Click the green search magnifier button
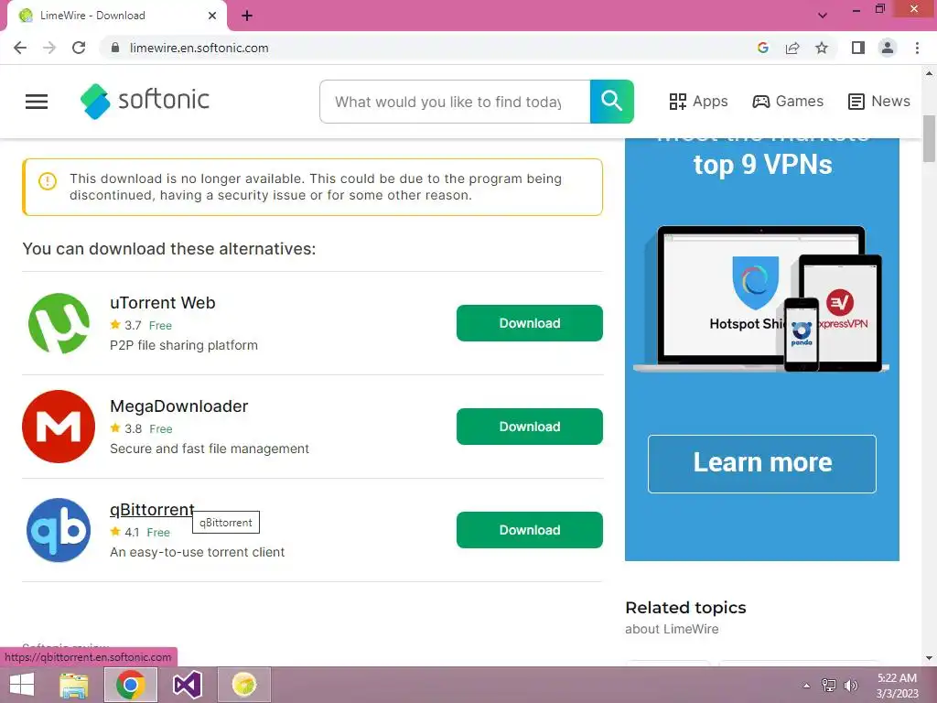The image size is (937, 703). [611, 102]
